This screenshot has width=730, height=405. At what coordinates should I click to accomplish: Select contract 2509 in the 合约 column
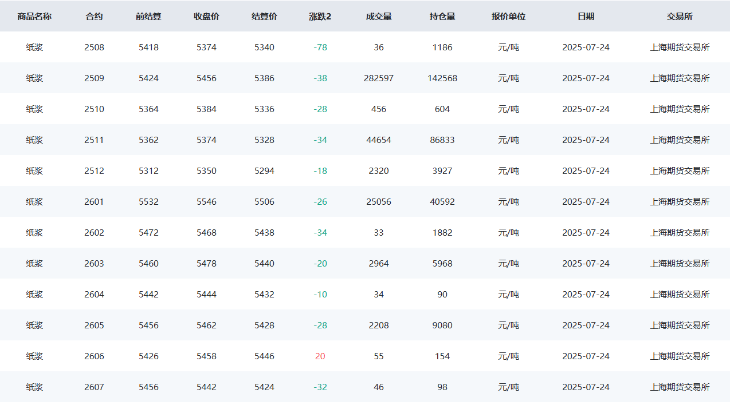click(x=94, y=78)
